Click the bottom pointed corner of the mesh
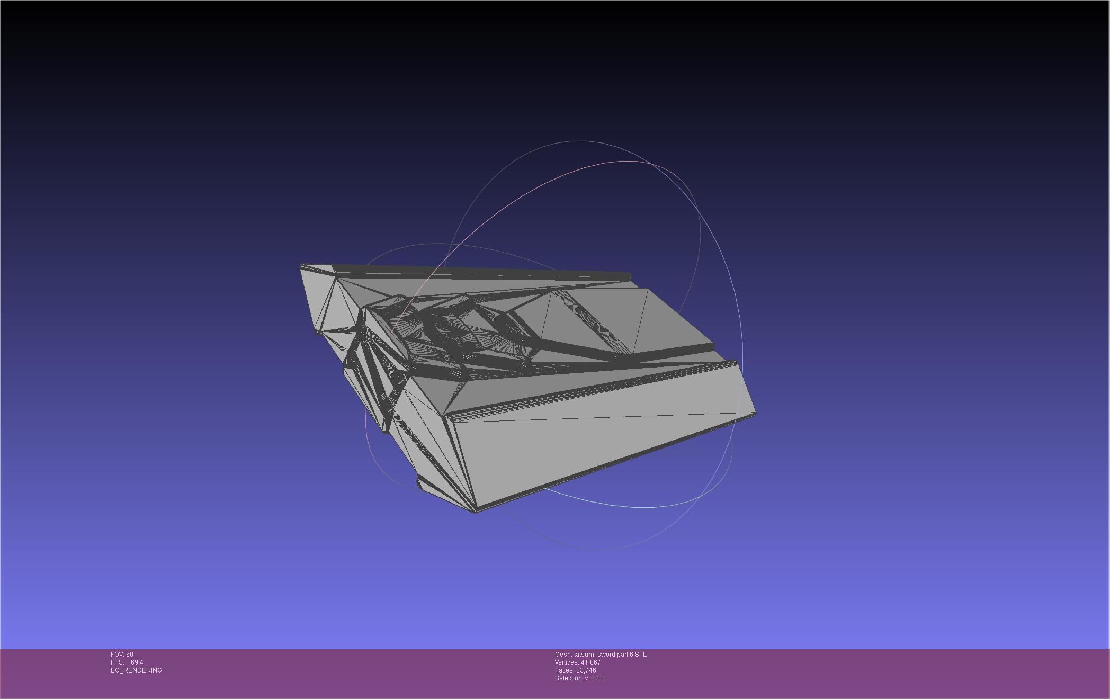 click(475, 512)
